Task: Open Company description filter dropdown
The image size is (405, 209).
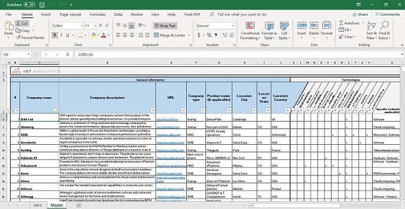Action: (153, 111)
